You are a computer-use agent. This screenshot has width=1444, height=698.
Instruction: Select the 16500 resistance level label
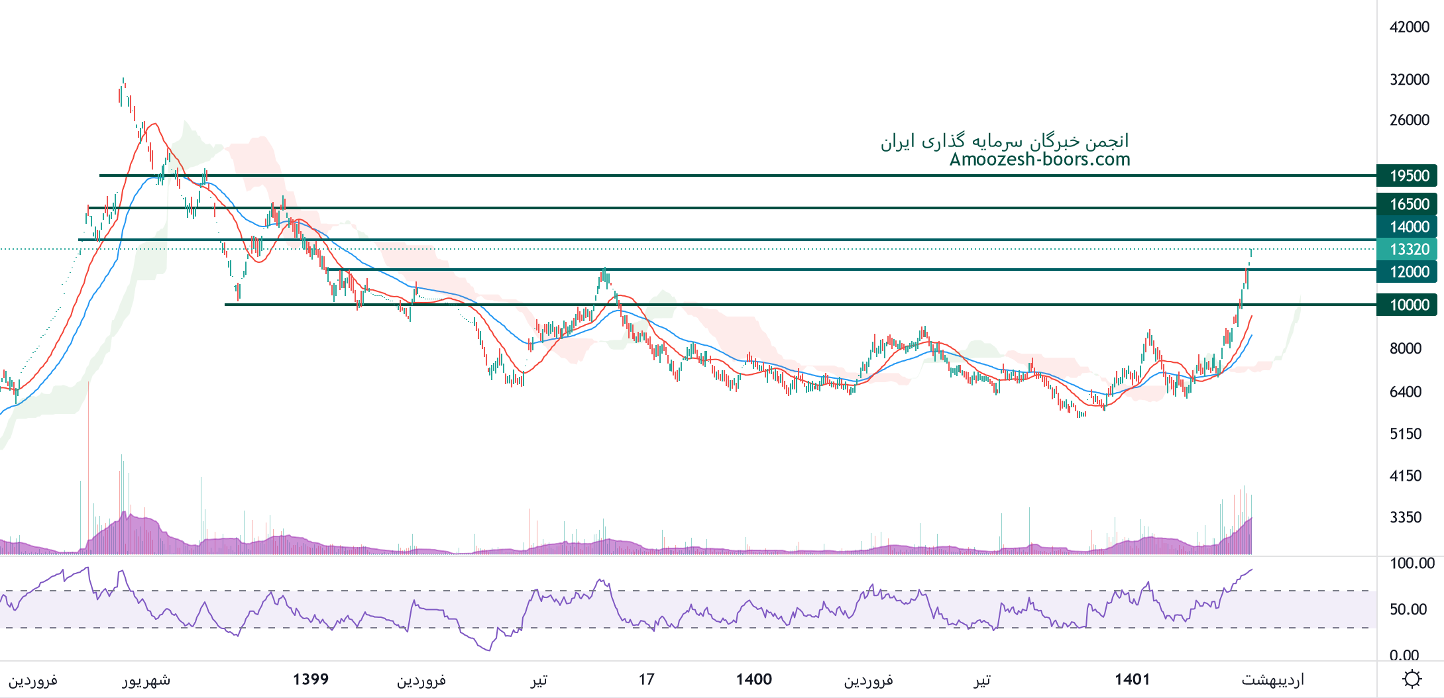pyautogui.click(x=1408, y=205)
